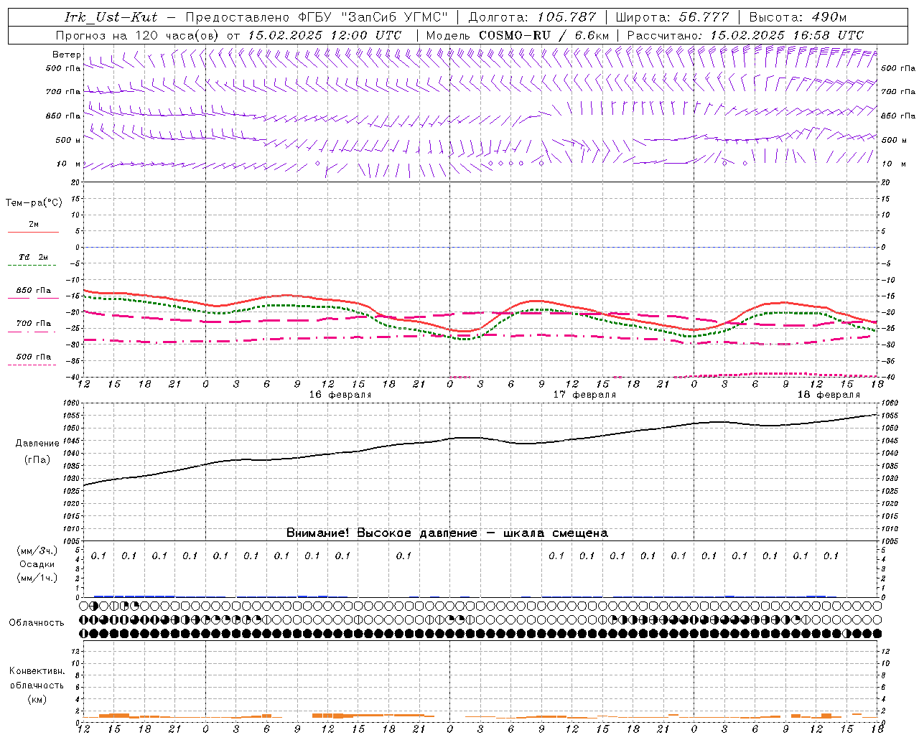Viewport: 919px width, 735px height.
Task: Click the (км) unit under convective cloud
Action: click(37, 699)
